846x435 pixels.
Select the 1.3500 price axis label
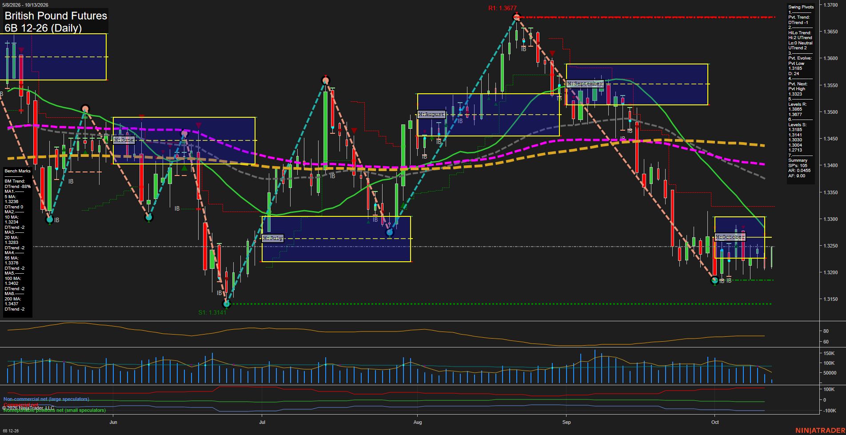(x=830, y=112)
